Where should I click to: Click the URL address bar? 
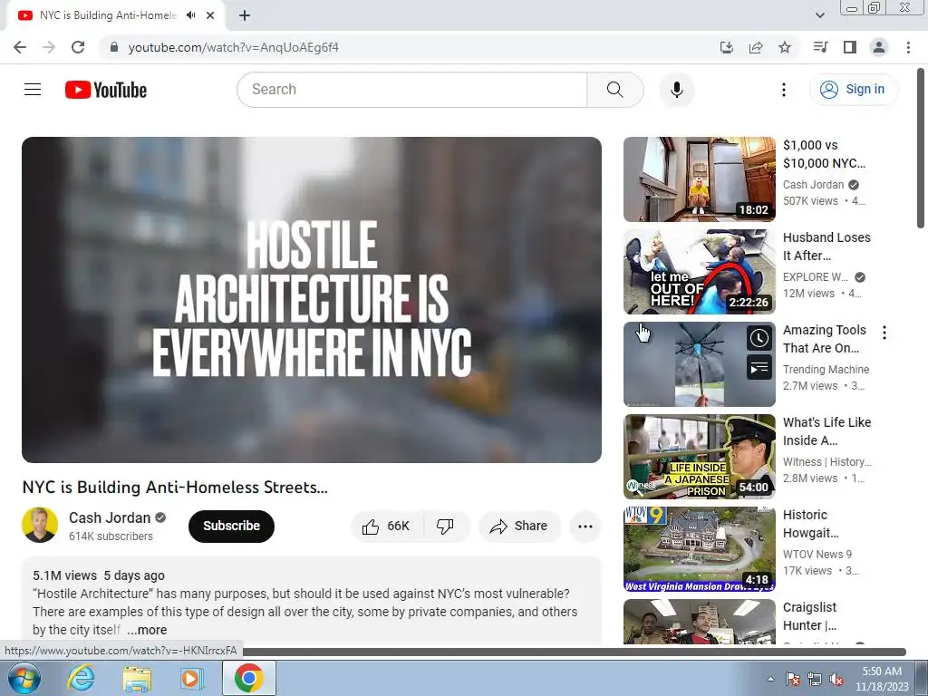pyautogui.click(x=409, y=47)
